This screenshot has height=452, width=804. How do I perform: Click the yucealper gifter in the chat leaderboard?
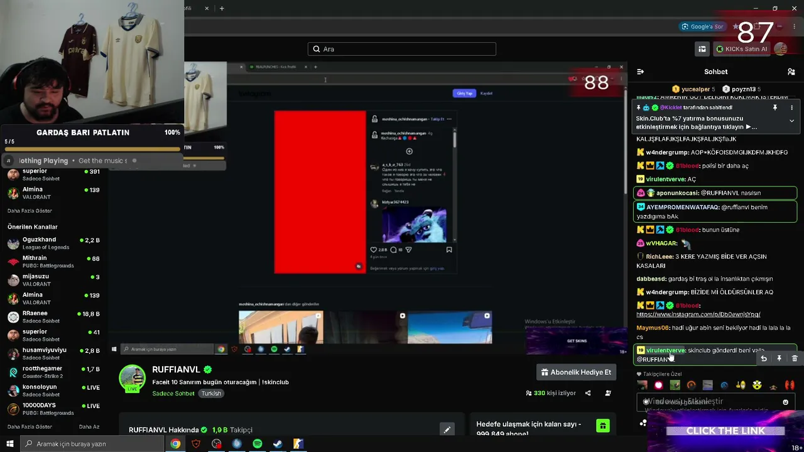[693, 89]
